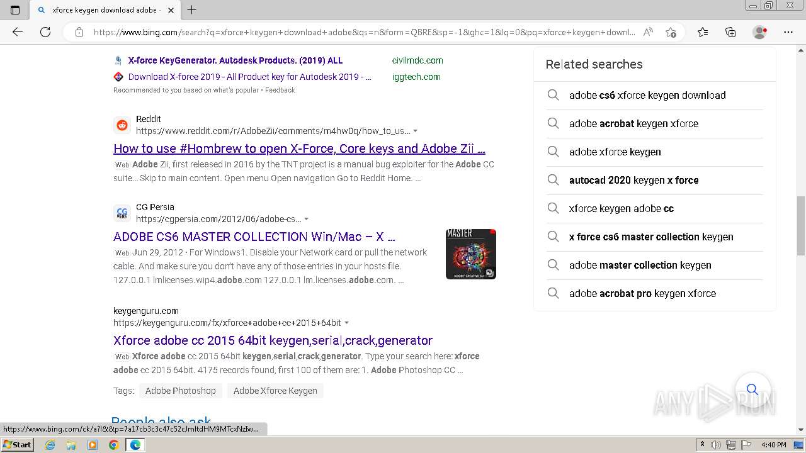Open ADOBE CS6 MASTER COLLECTION Win/Mac result

click(254, 237)
